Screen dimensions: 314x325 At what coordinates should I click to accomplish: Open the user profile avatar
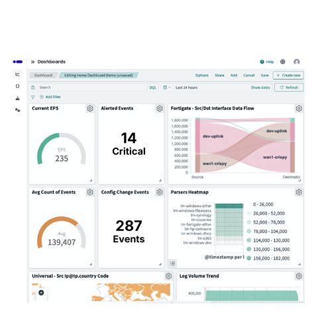click(x=297, y=62)
